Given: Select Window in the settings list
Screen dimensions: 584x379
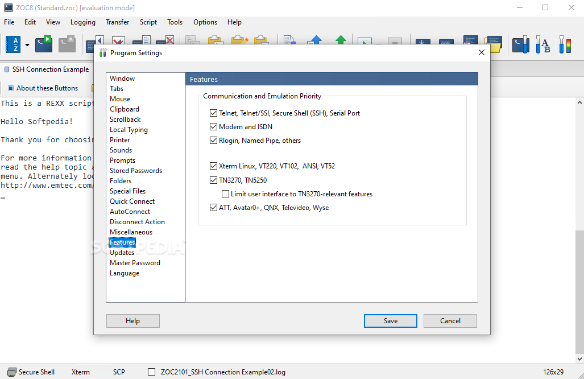Looking at the screenshot, I should click(x=122, y=79).
